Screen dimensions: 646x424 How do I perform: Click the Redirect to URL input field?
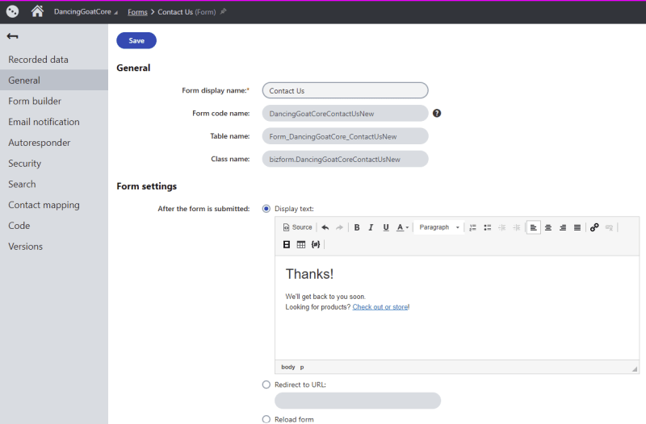tap(358, 401)
